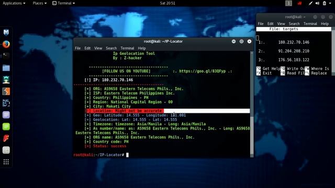Screen dimensions: 335x188
Task: Open Edit menu in IP-Locator terminal
Action: point(87,48)
